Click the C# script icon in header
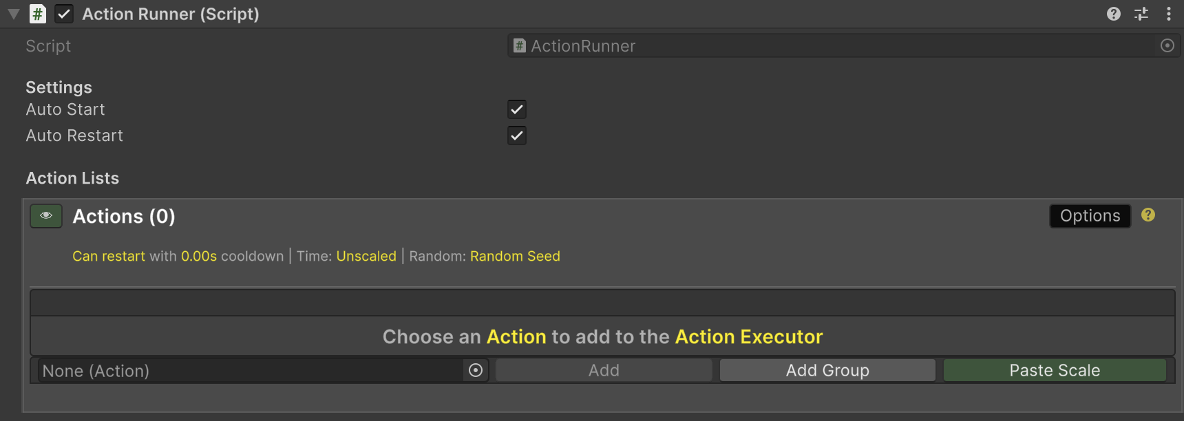Image resolution: width=1184 pixels, height=421 pixels. click(38, 14)
